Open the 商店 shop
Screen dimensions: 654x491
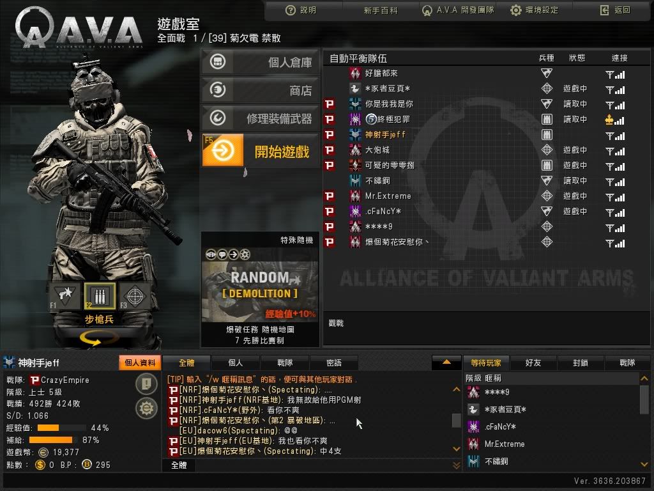point(261,90)
